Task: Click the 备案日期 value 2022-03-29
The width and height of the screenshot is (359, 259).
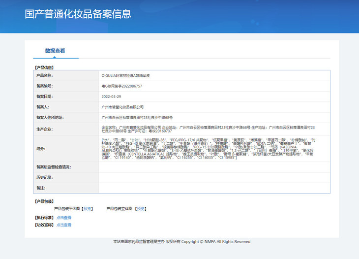Action: (x=111, y=97)
